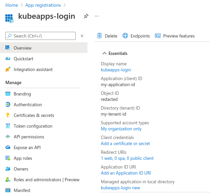
Task: Click the Authentication arrow icon
Action: coord(8,105)
